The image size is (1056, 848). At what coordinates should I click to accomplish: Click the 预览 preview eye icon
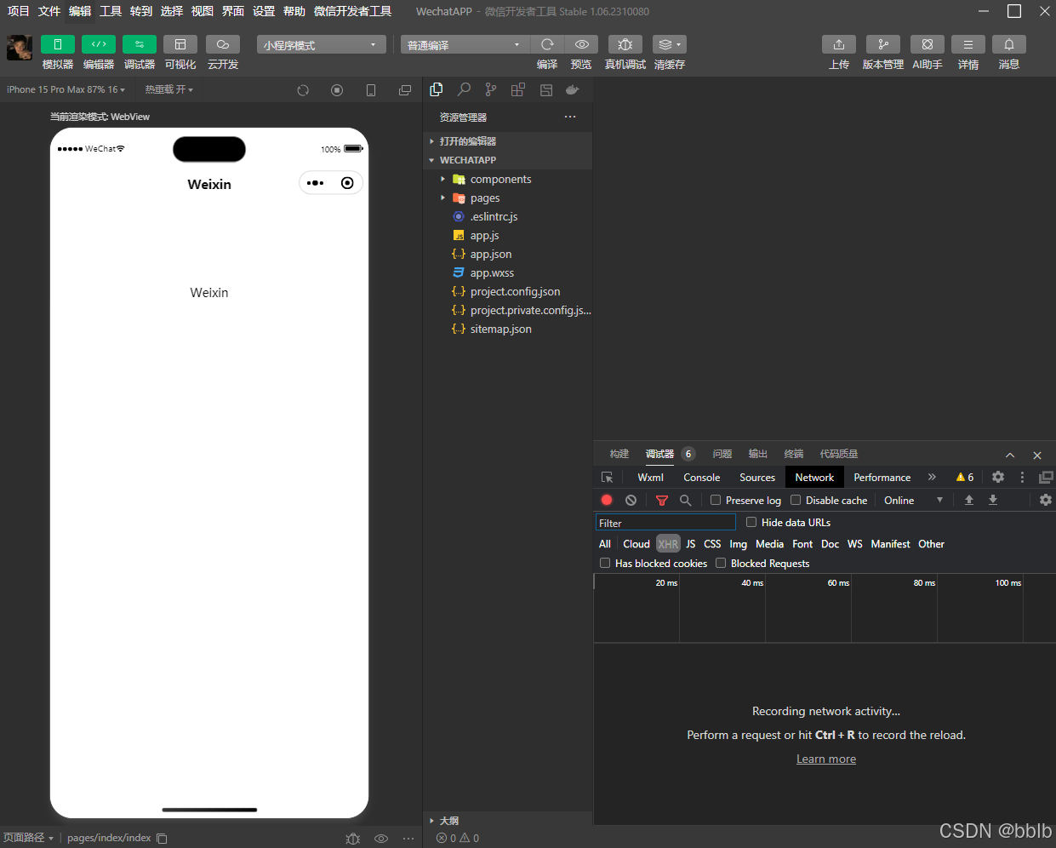[581, 44]
